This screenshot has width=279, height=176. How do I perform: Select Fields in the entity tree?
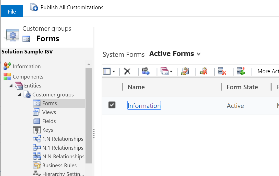(x=49, y=121)
